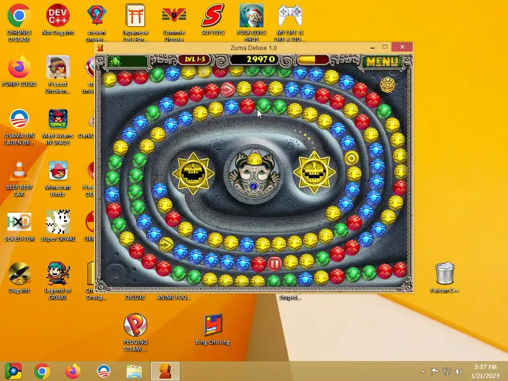508x381 pixels.
Task: Open the SOYTOYS desktop icon
Action: 213,19
